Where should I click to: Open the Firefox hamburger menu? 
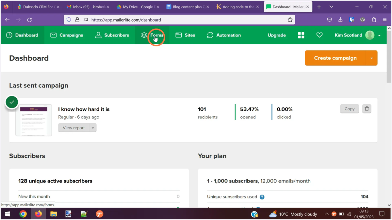coord(384,20)
